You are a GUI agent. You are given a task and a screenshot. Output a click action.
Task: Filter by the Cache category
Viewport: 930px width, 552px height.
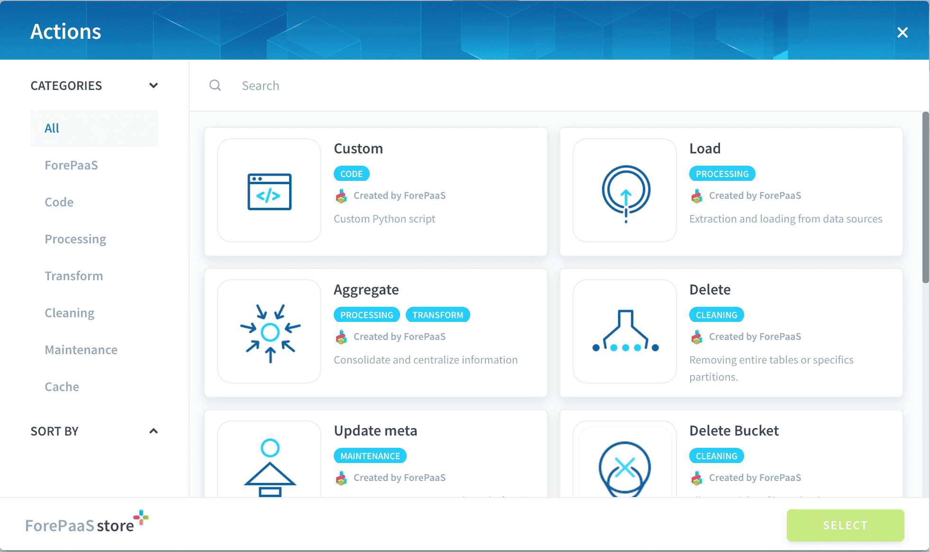point(62,387)
